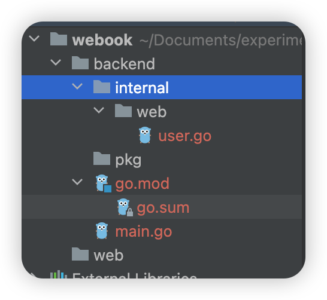Select the bottom web folder under webook
327x300 pixels.
(x=108, y=255)
